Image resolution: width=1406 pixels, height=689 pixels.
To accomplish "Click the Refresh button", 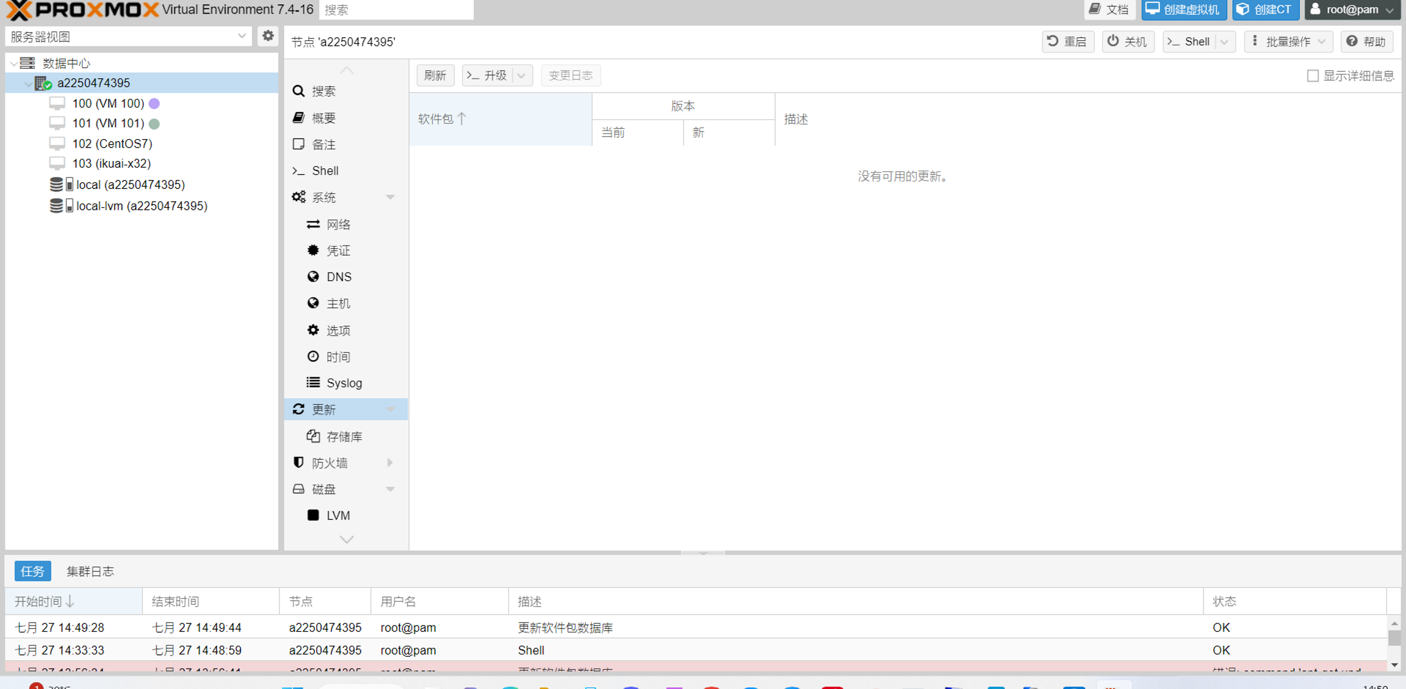I will tap(435, 76).
